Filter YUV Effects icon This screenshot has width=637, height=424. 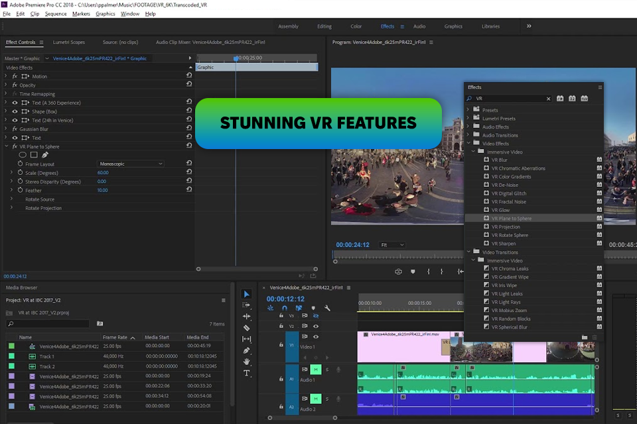(x=584, y=99)
